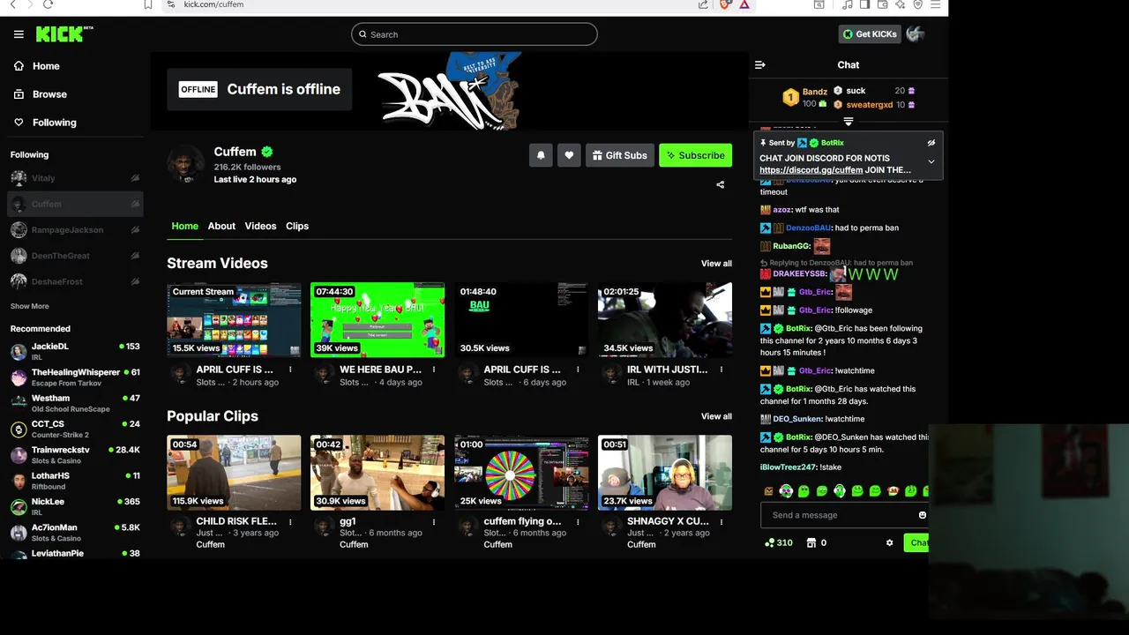Switch to the Videos tab
This screenshot has width=1129, height=635.
coord(260,226)
